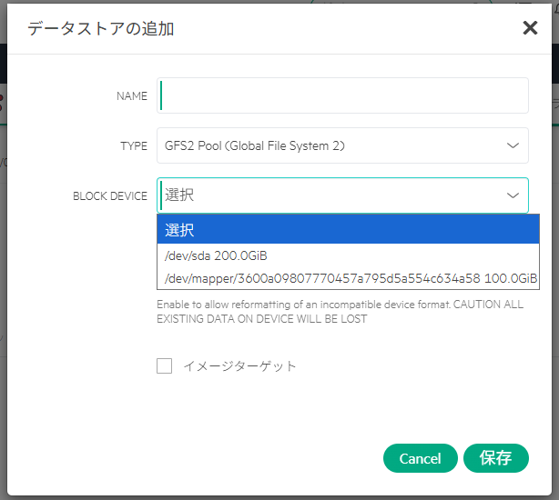The image size is (559, 500).
Task: Click the イメージターゲット label text
Action: coord(239,366)
